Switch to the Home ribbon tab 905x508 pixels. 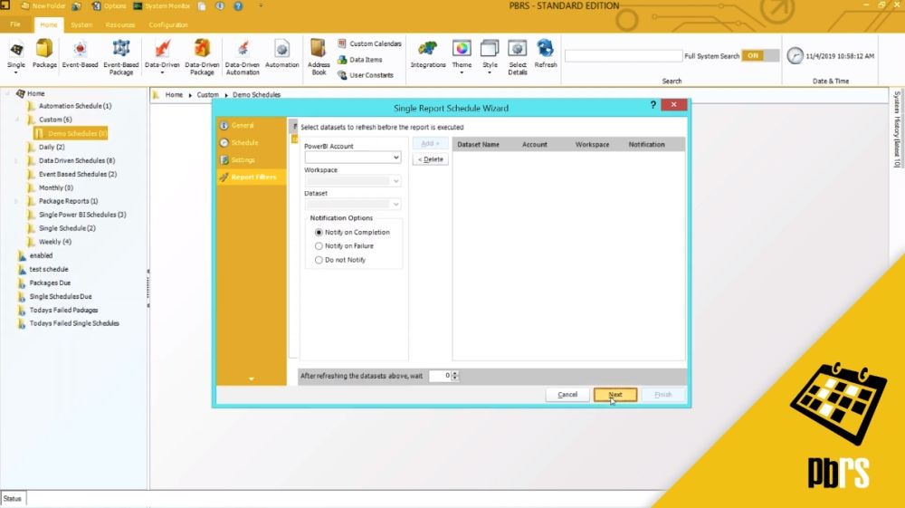point(49,24)
